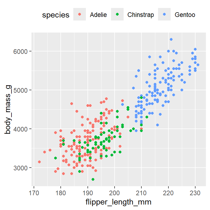Click the topmost blue Gentoo data point
The height and width of the screenshot is (210, 210).
pos(171,39)
